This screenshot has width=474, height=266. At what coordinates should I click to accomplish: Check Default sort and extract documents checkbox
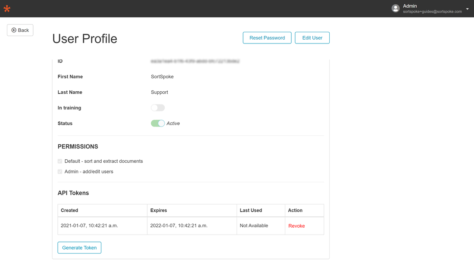(x=60, y=161)
